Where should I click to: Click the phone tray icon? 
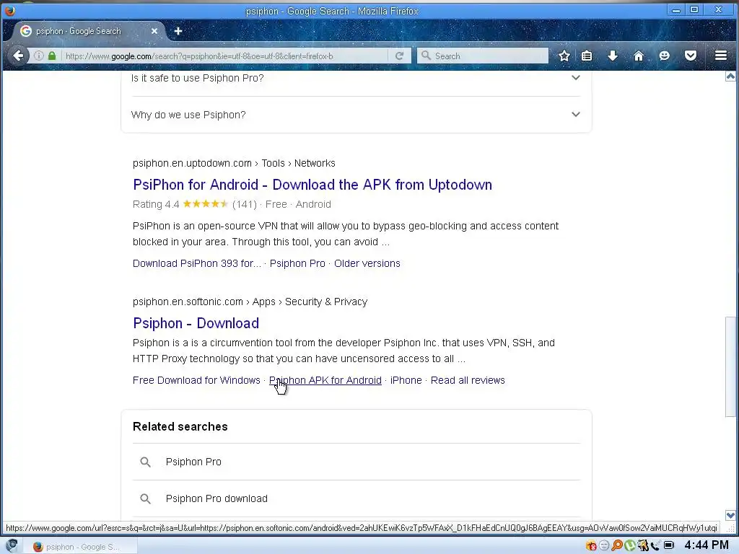655,546
